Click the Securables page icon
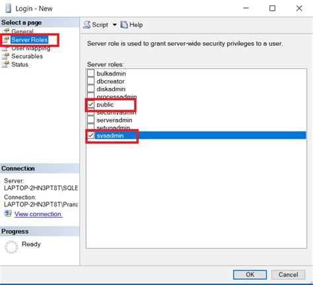 pyautogui.click(x=6, y=56)
